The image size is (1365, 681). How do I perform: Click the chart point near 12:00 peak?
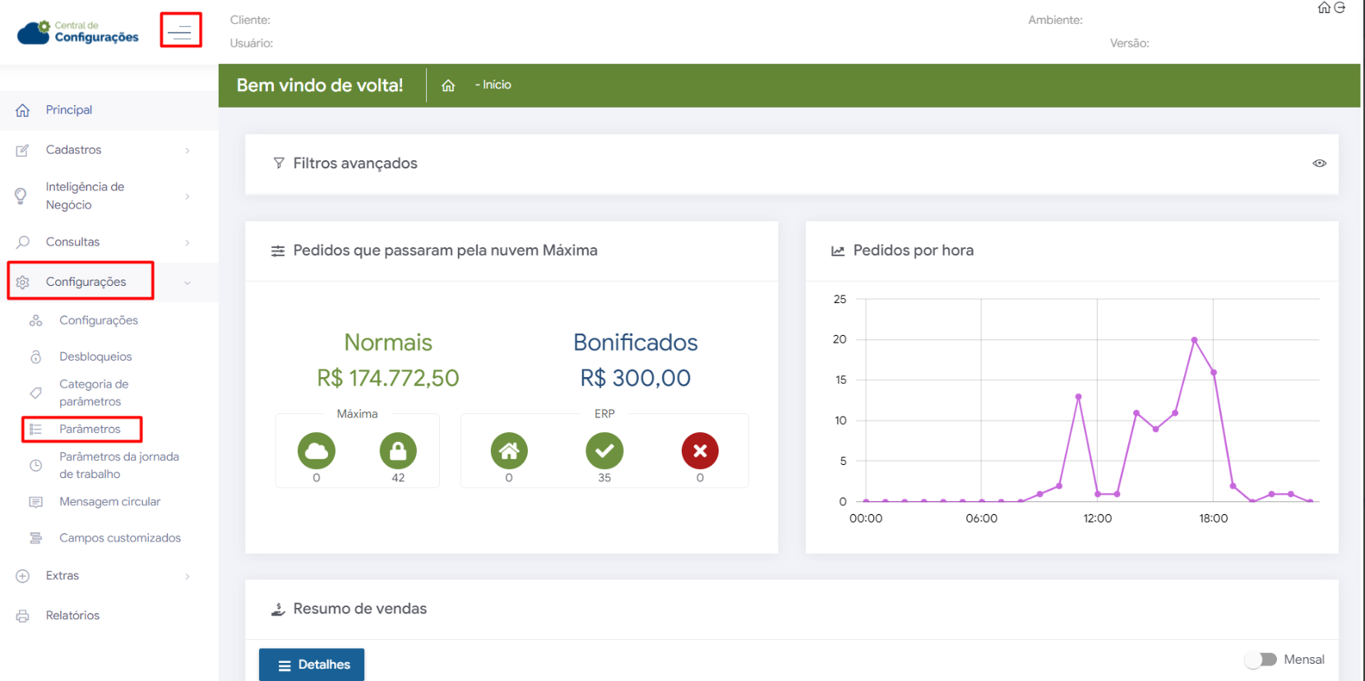[1078, 397]
